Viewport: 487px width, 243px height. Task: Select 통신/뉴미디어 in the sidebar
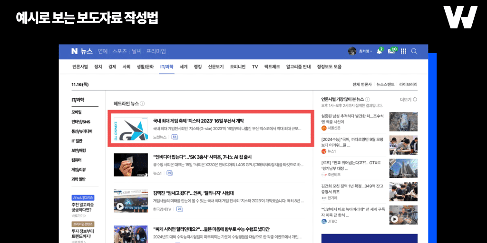[82, 131]
